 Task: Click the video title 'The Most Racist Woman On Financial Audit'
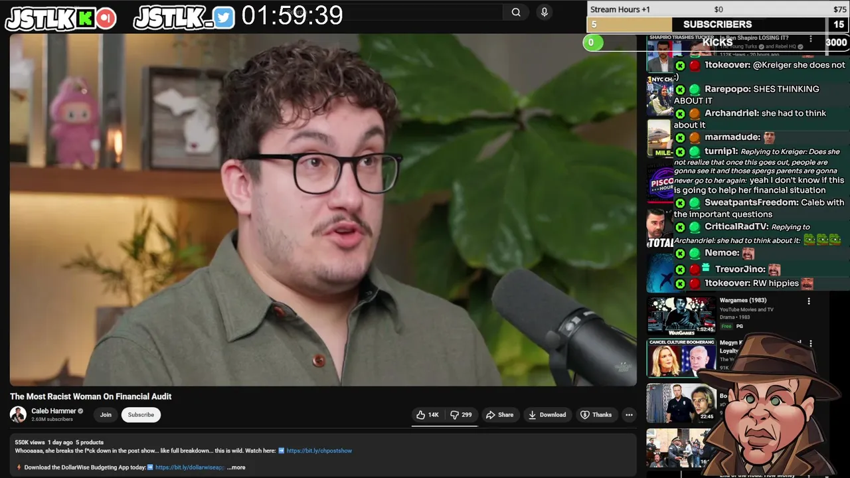click(90, 396)
